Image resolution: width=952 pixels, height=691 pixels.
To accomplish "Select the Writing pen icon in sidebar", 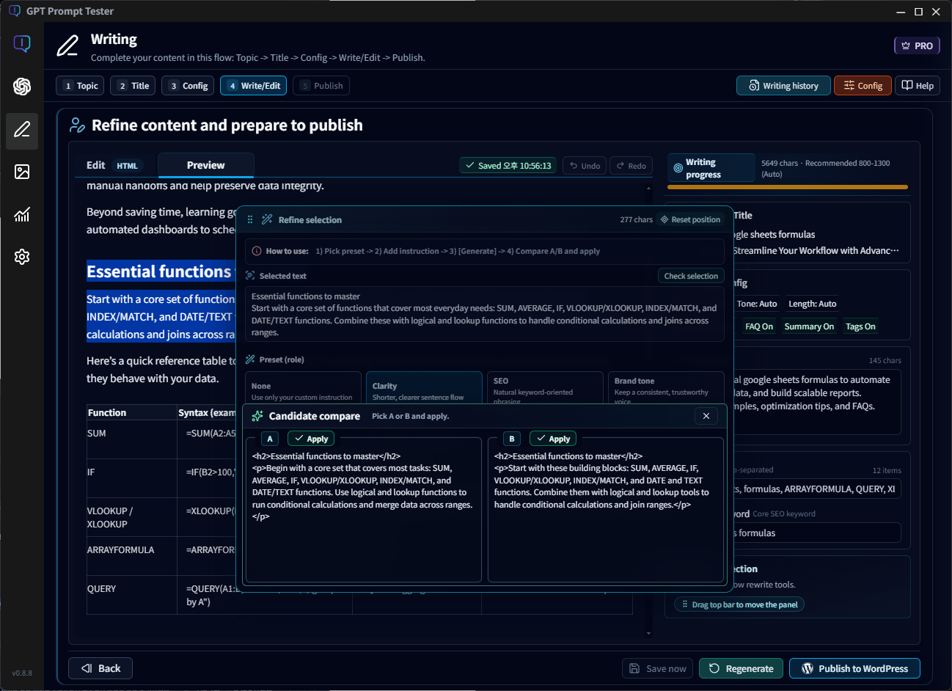I will click(x=22, y=131).
